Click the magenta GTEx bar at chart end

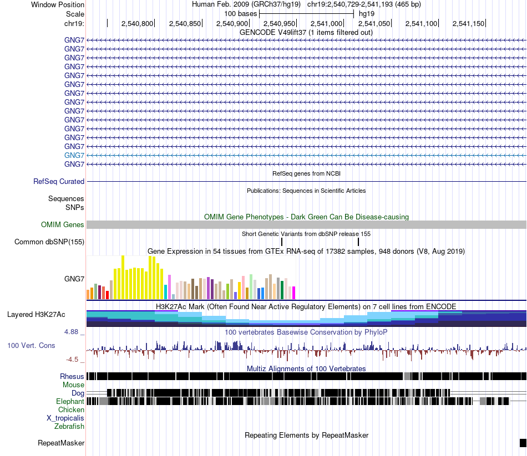point(293,293)
